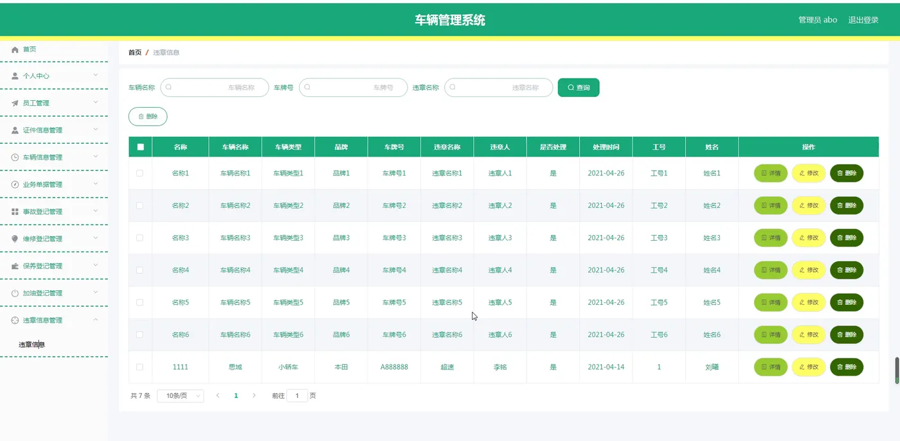Click the person icon for 个人中心

pos(15,76)
